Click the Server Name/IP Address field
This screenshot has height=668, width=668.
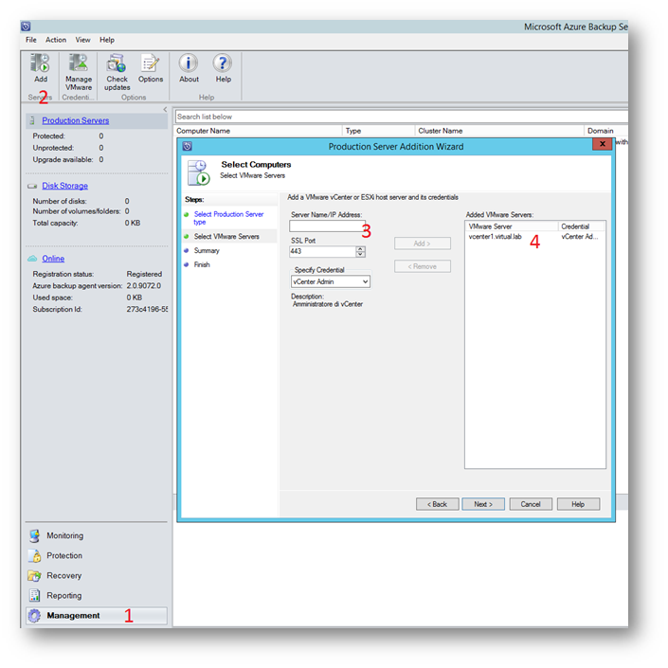coord(327,226)
